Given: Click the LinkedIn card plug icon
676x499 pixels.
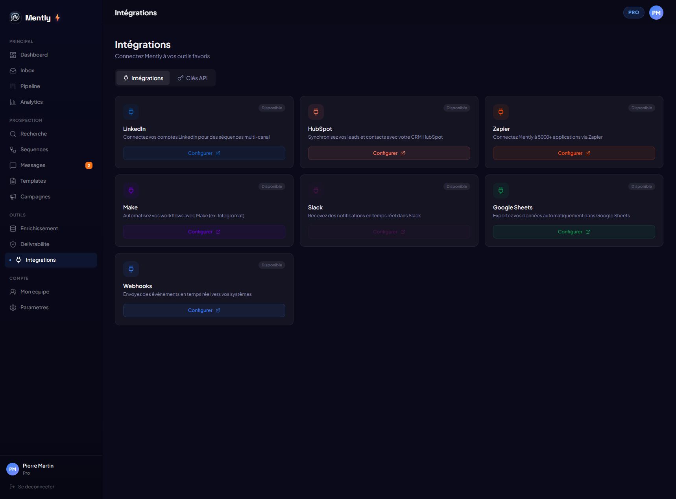Looking at the screenshot, I should (x=131, y=112).
